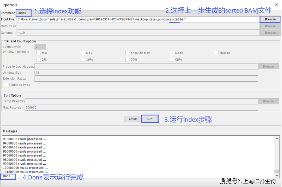The height and width of the screenshot is (187, 282).
Task: Browse for a Temp Directory
Action: pos(268,101)
